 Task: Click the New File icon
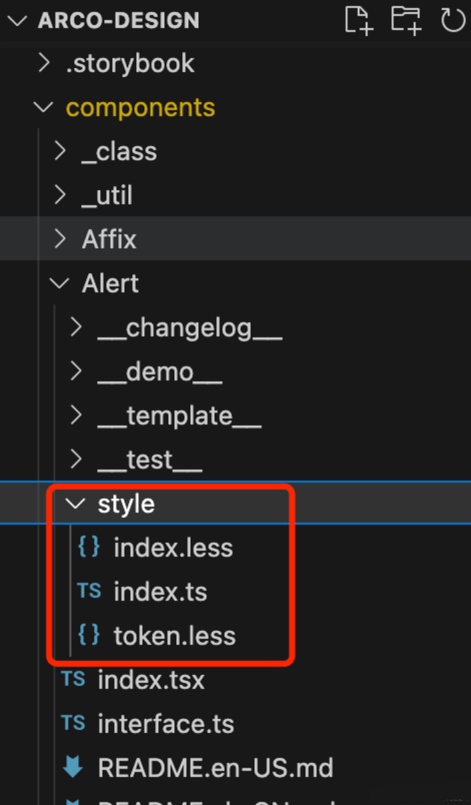(x=358, y=19)
